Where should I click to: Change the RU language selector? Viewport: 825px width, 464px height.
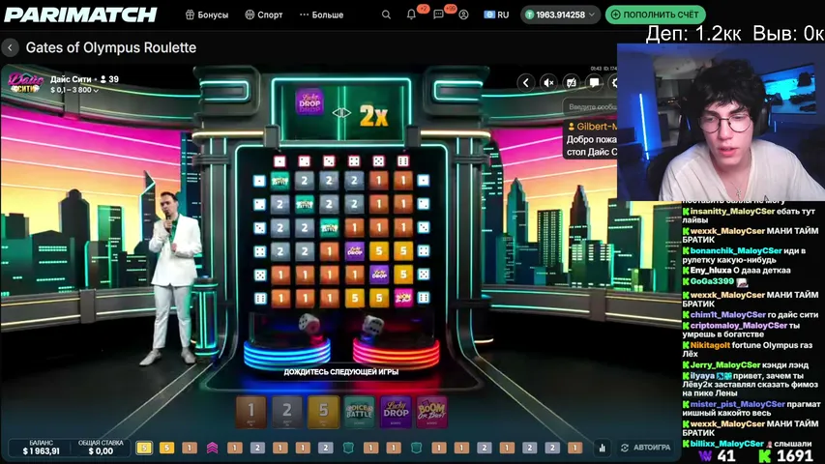[496, 14]
